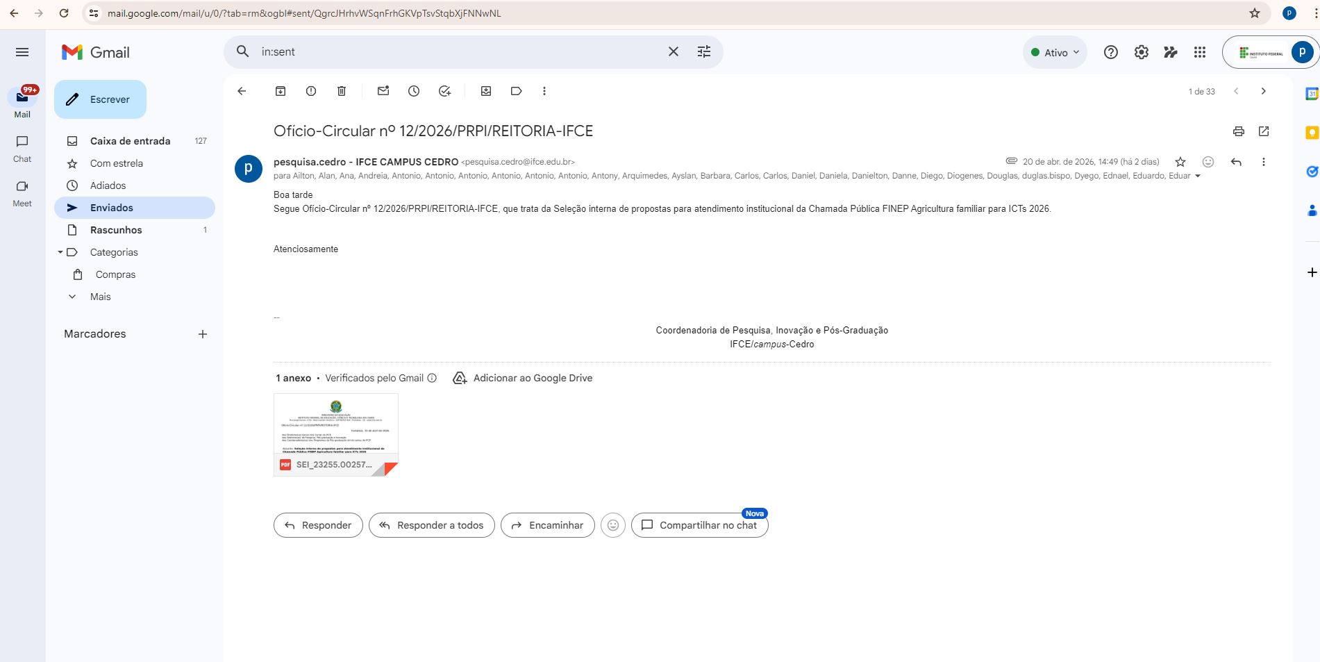Click the Responder a todos button
The height and width of the screenshot is (662, 1320).
431,525
